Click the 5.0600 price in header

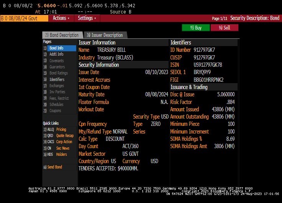click(46, 6)
